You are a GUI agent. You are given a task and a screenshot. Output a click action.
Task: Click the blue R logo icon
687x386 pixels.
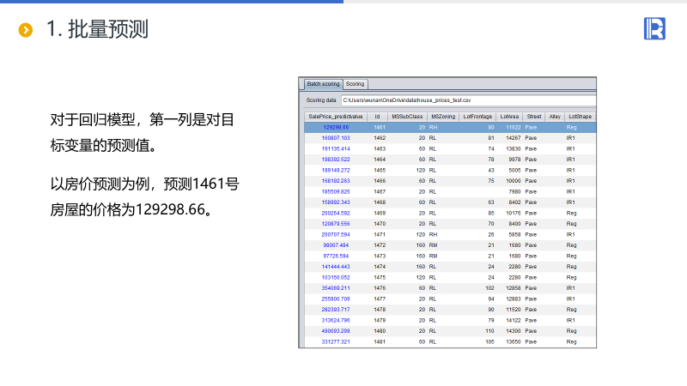point(654,28)
